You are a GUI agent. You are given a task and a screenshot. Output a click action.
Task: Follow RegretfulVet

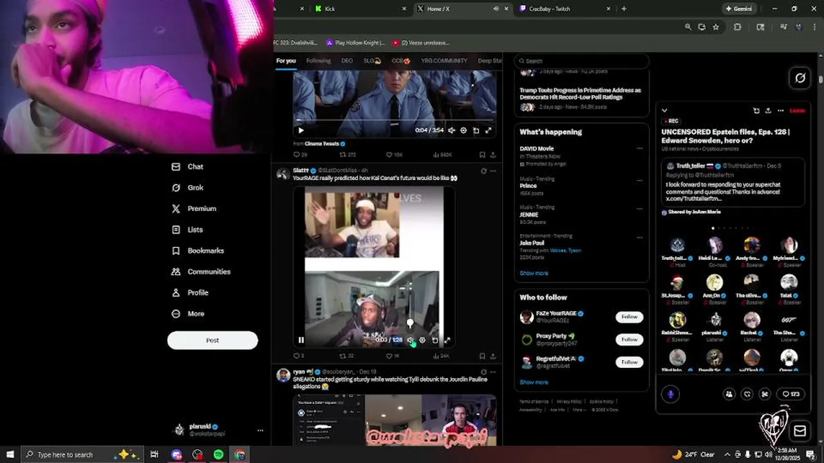[x=629, y=362]
